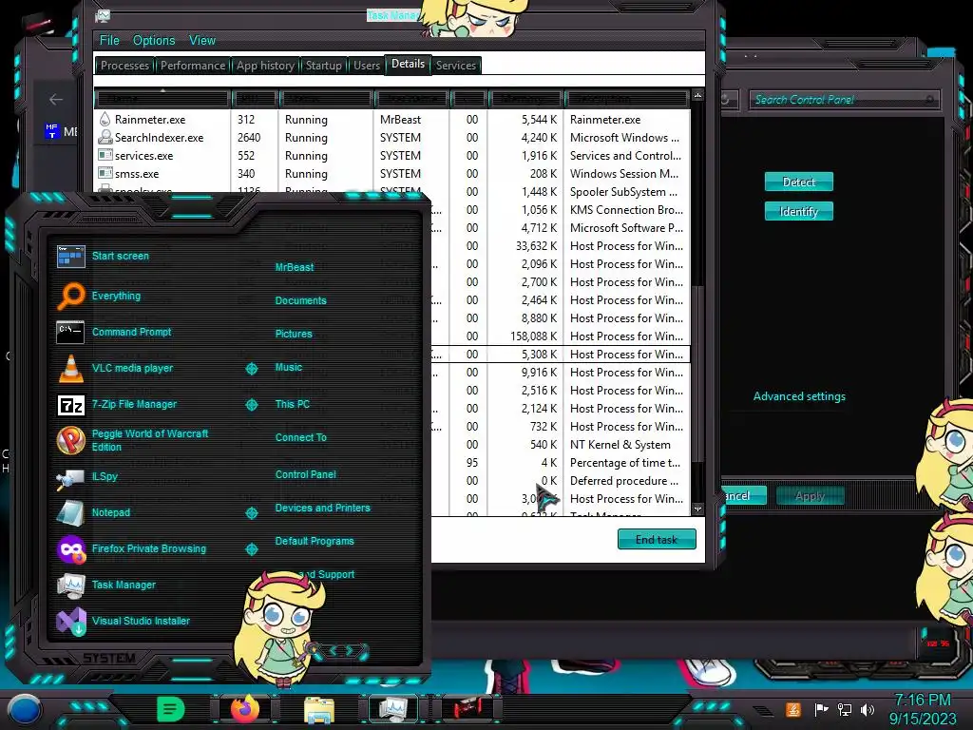Open green notes app on taskbar
973x730 pixels.
click(171, 709)
